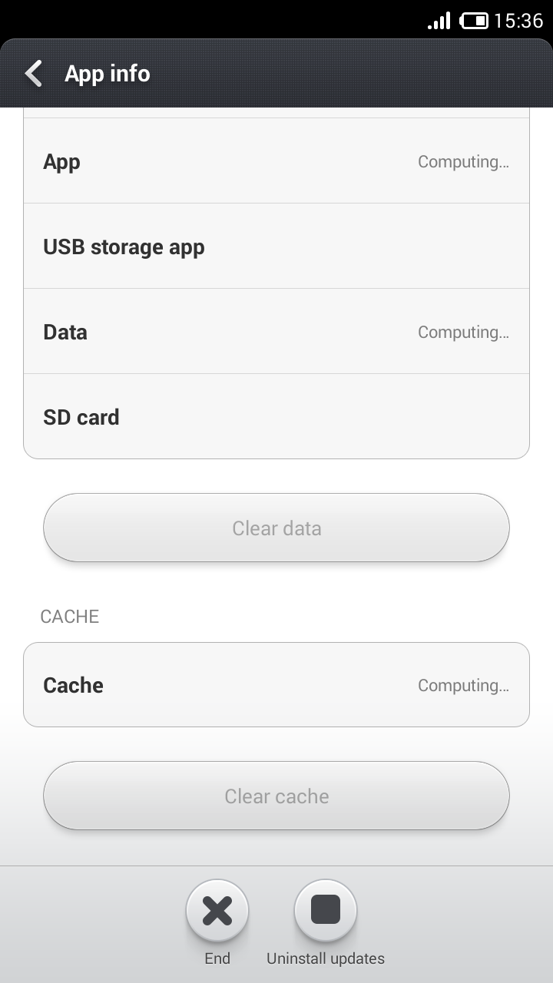Click the clock showing 15:36

518,21
